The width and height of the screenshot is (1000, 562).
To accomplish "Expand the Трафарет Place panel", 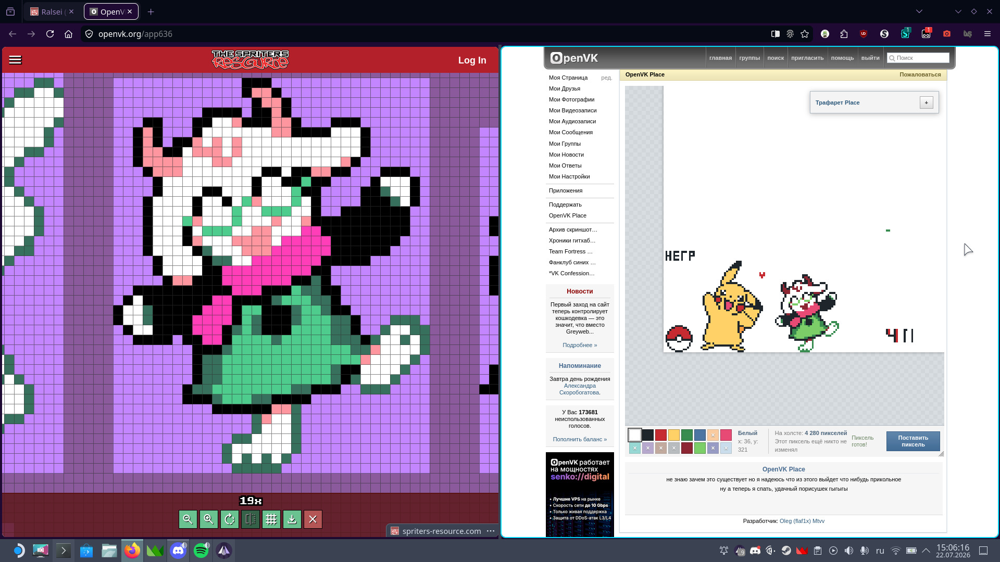I will 927,103.
